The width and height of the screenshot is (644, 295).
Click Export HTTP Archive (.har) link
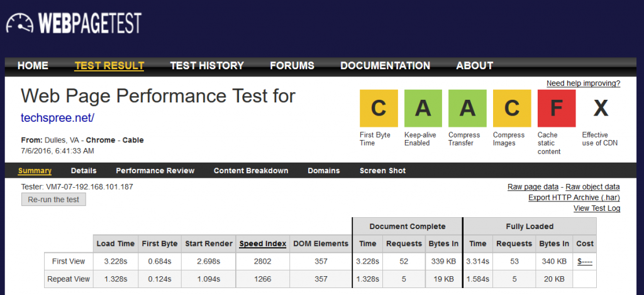(574, 198)
